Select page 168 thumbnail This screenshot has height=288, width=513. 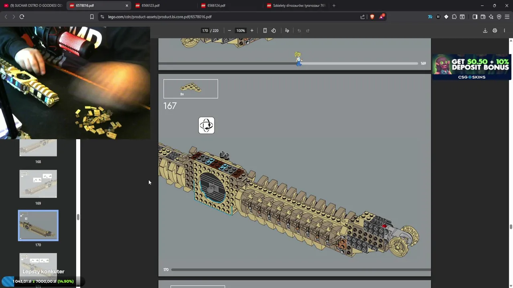tap(38, 148)
